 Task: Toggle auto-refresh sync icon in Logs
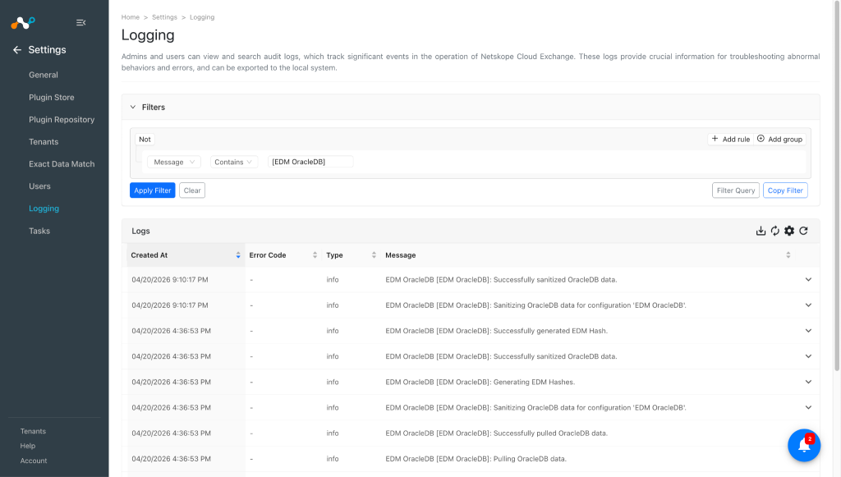coord(775,231)
